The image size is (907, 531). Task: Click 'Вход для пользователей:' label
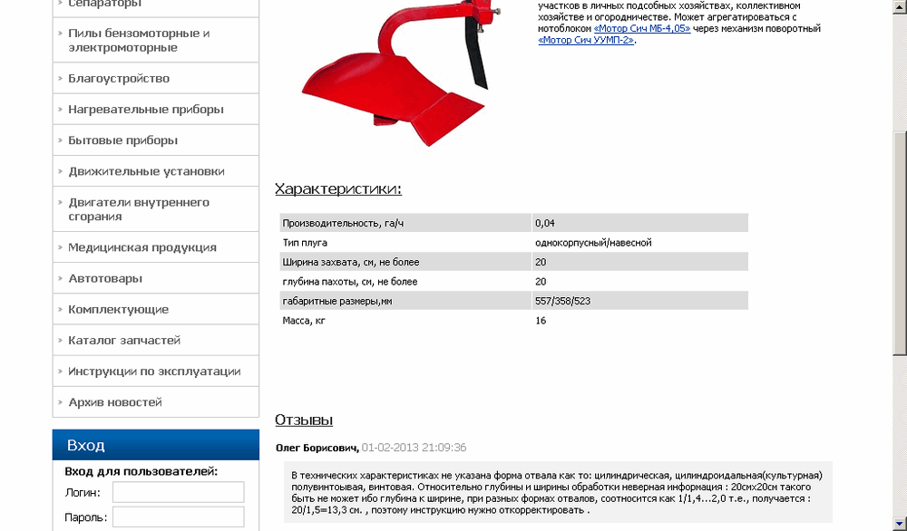click(141, 471)
